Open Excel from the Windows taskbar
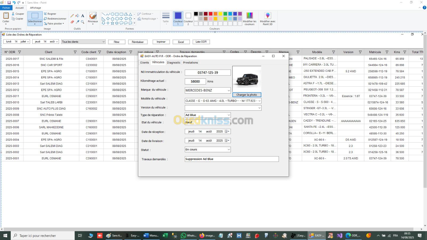The height and width of the screenshot is (240, 427). click(165, 235)
